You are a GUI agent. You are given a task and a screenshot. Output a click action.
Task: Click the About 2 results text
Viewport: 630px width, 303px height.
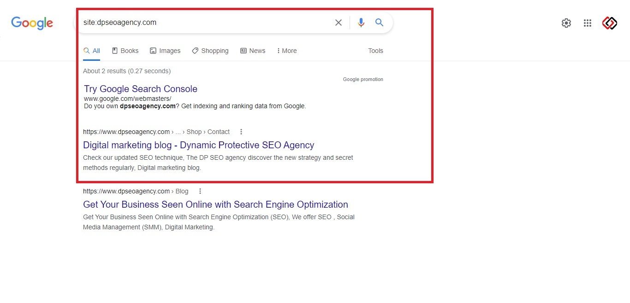point(127,71)
